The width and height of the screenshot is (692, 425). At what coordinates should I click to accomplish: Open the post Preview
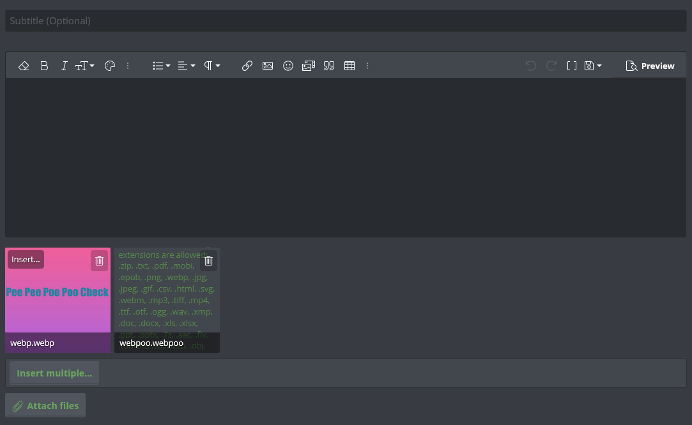pos(650,66)
